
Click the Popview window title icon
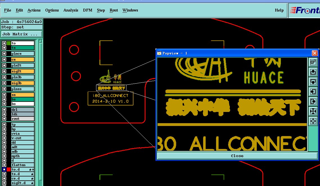pos(159,53)
